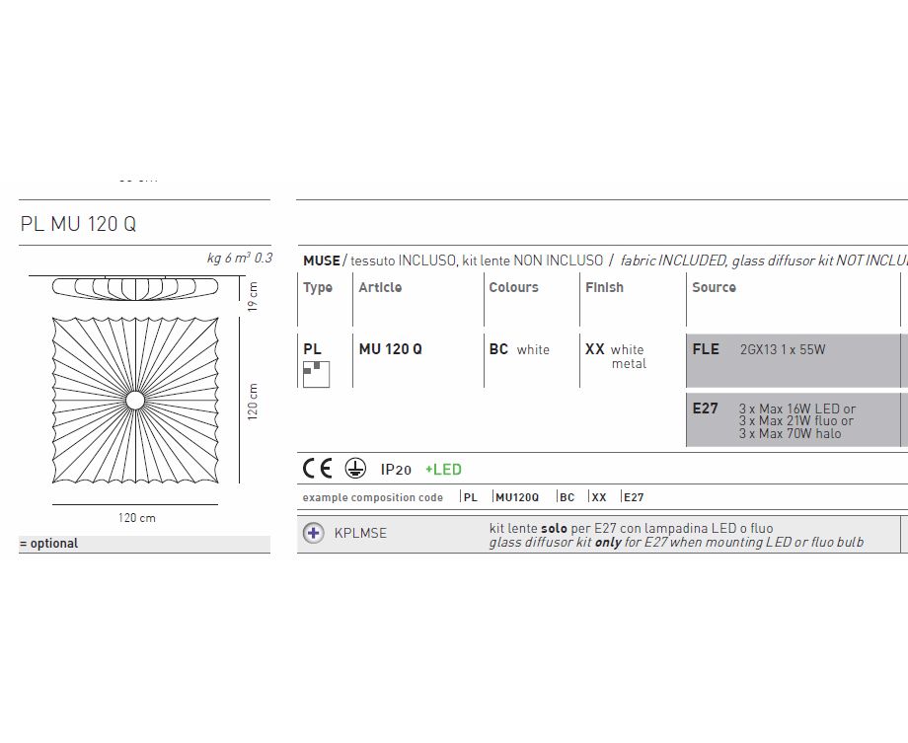This screenshot has width=908, height=743.
Task: Click the Type column header
Action: (x=318, y=287)
